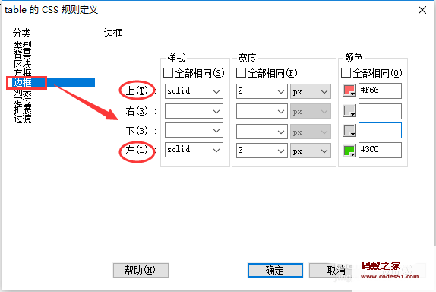Open the left border green color swatch
Image resolution: width=436 pixels, height=292 pixels.
[349, 151]
